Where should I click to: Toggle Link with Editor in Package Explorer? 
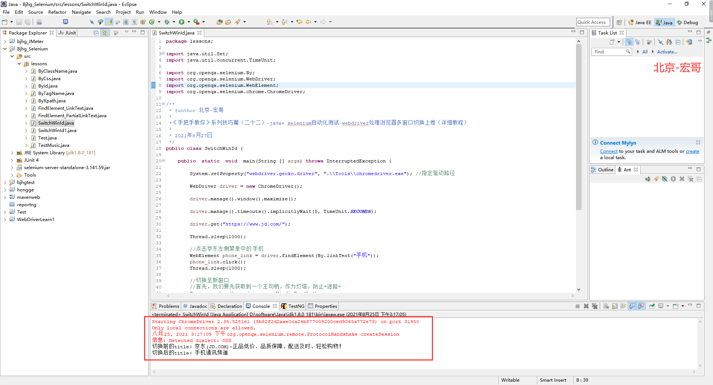(x=105, y=33)
